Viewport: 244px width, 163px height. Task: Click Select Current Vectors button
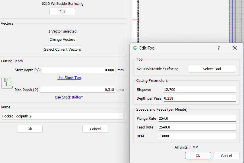(x=62, y=49)
